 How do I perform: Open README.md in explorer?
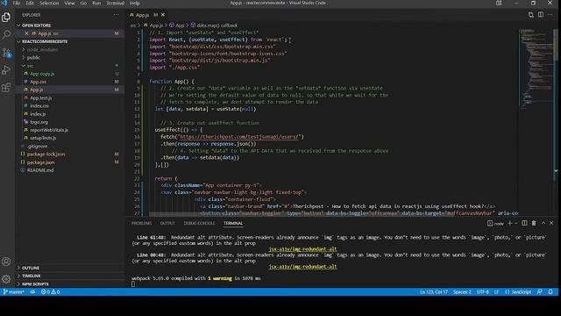click(x=40, y=170)
